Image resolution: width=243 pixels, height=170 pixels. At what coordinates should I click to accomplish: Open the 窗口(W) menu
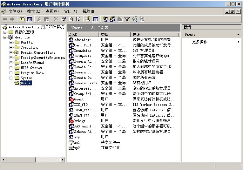point(70,11)
